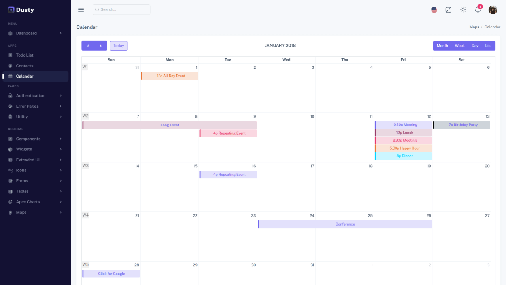Switch to Week view

(459, 46)
